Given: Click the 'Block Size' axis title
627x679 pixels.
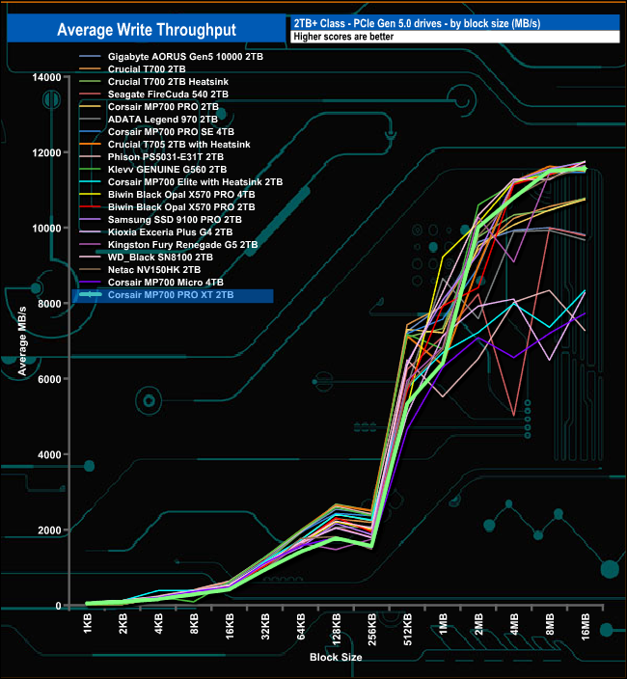Looking at the screenshot, I should coord(336,657).
